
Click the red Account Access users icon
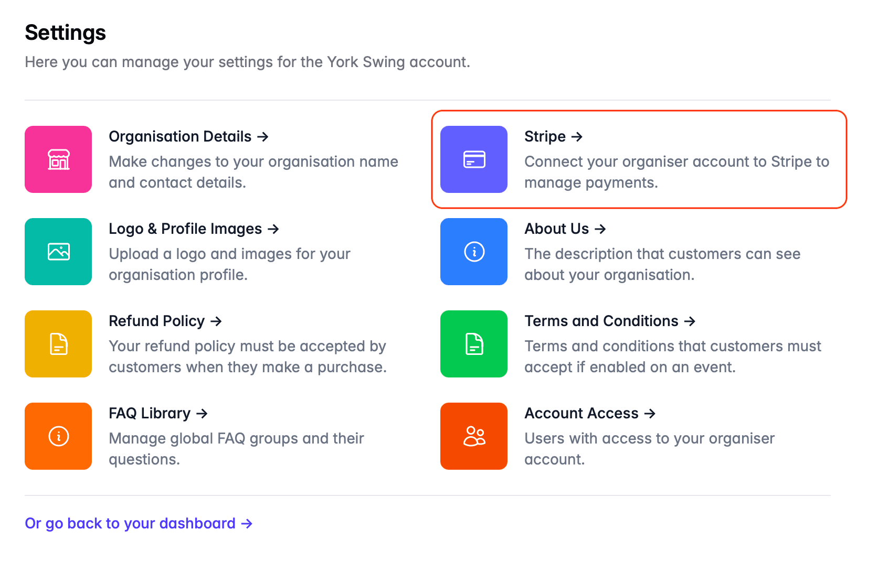(x=474, y=436)
